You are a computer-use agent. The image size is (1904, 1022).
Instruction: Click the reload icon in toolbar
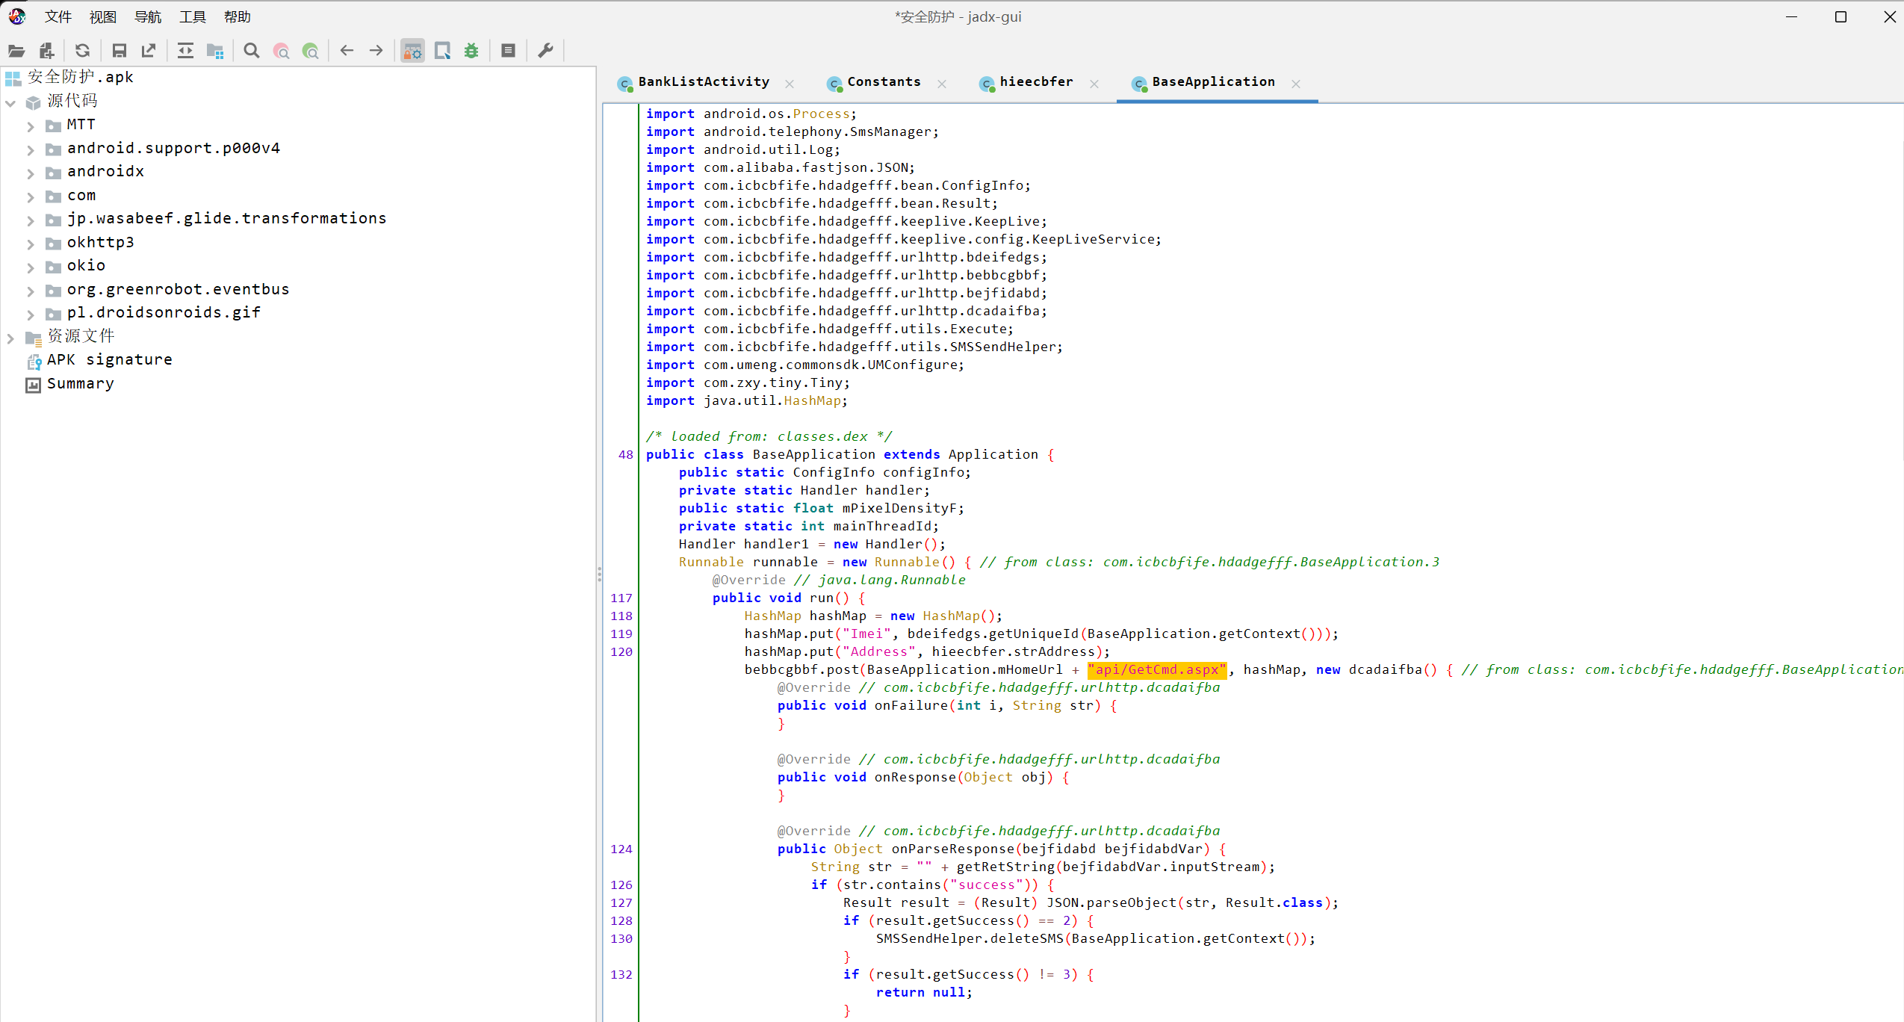pyautogui.click(x=83, y=51)
